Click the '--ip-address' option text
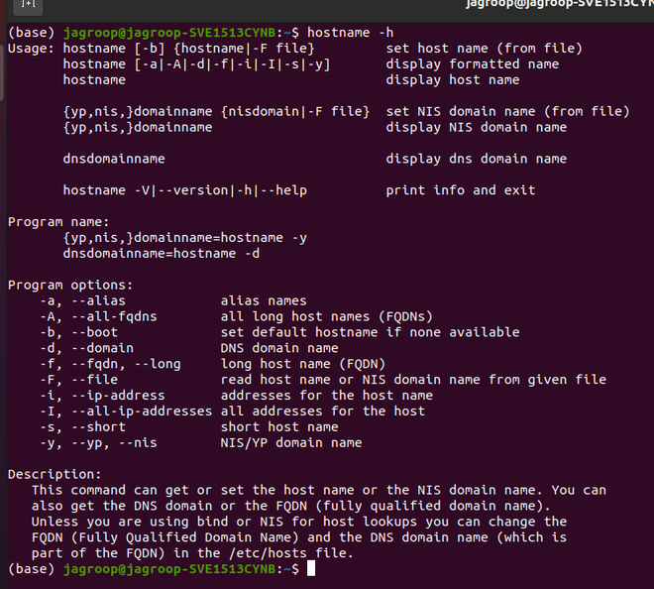 [118, 396]
